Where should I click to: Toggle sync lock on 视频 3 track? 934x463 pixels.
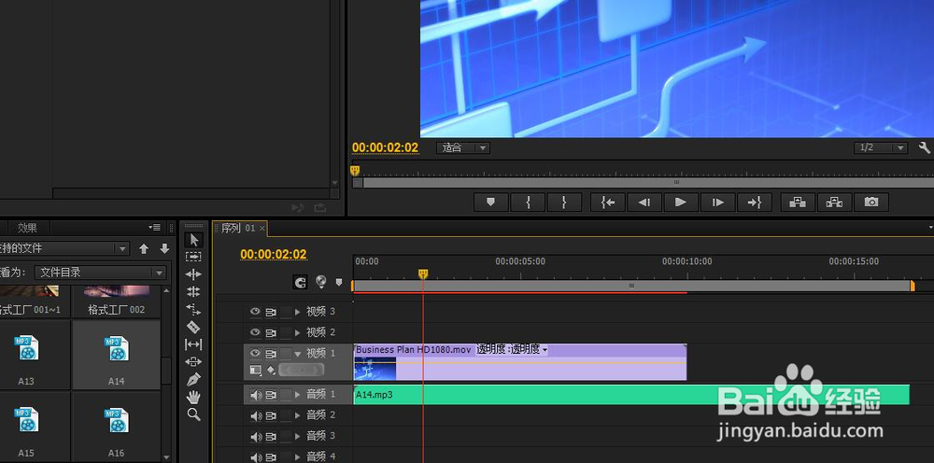click(271, 311)
